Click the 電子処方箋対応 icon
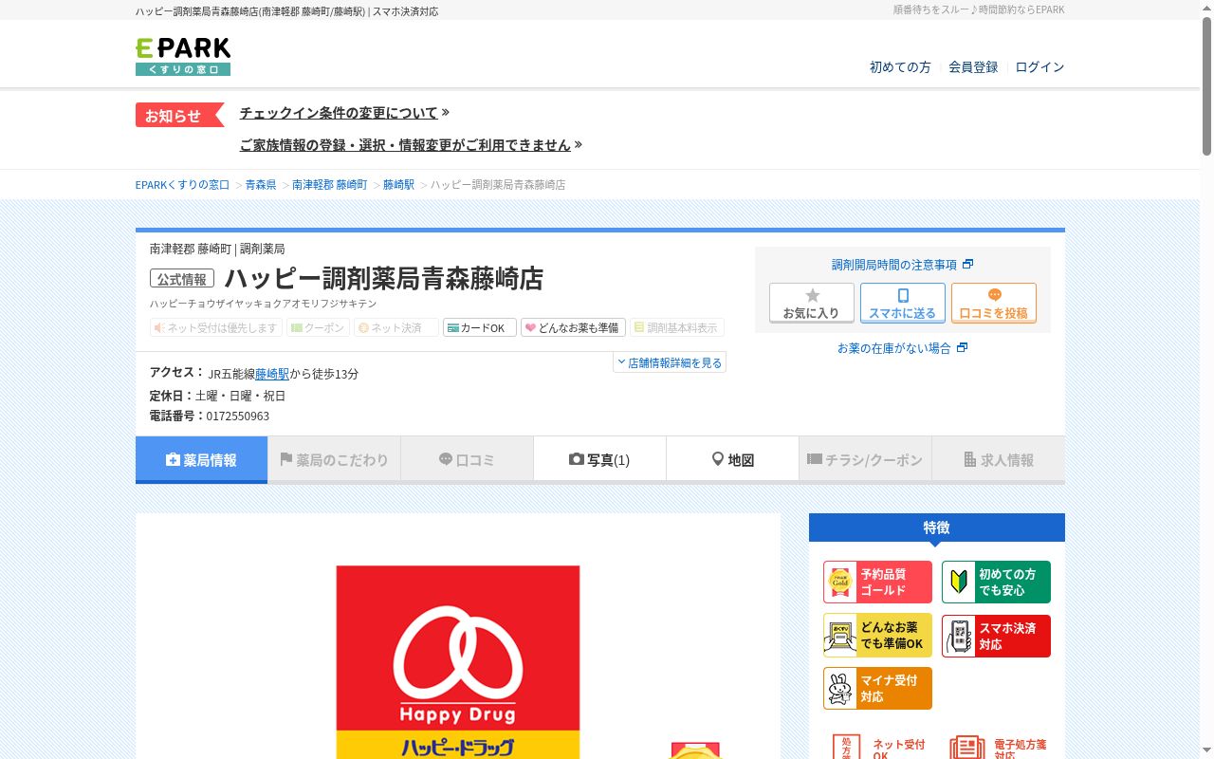The width and height of the screenshot is (1214, 759). coord(998,746)
